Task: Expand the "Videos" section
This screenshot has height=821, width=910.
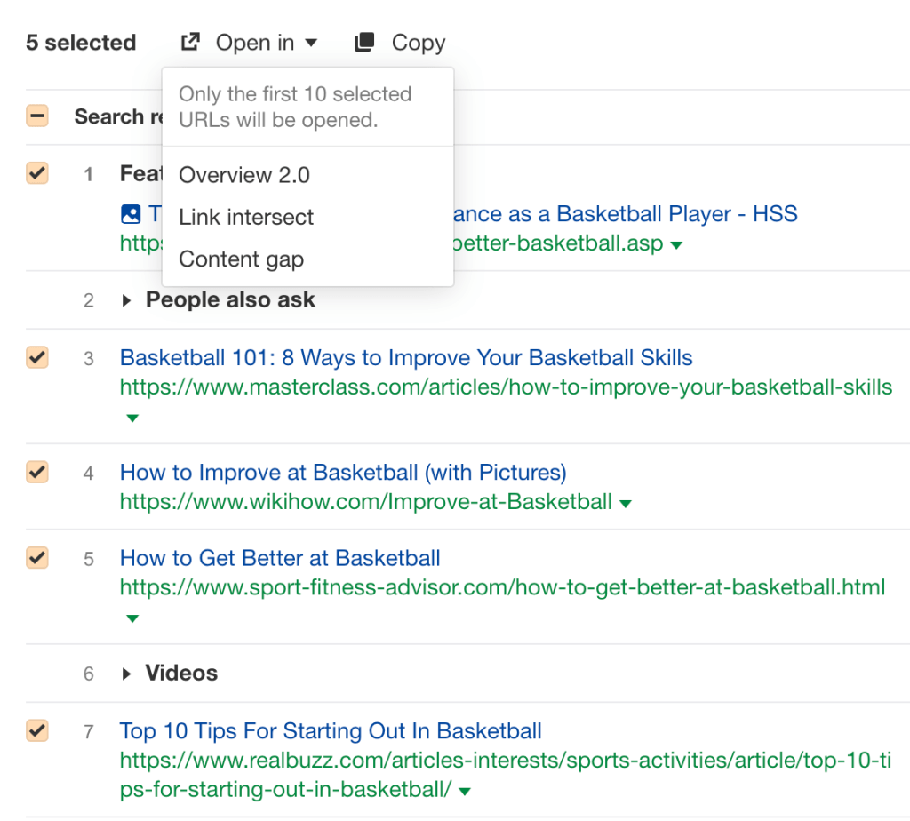Action: (x=126, y=673)
